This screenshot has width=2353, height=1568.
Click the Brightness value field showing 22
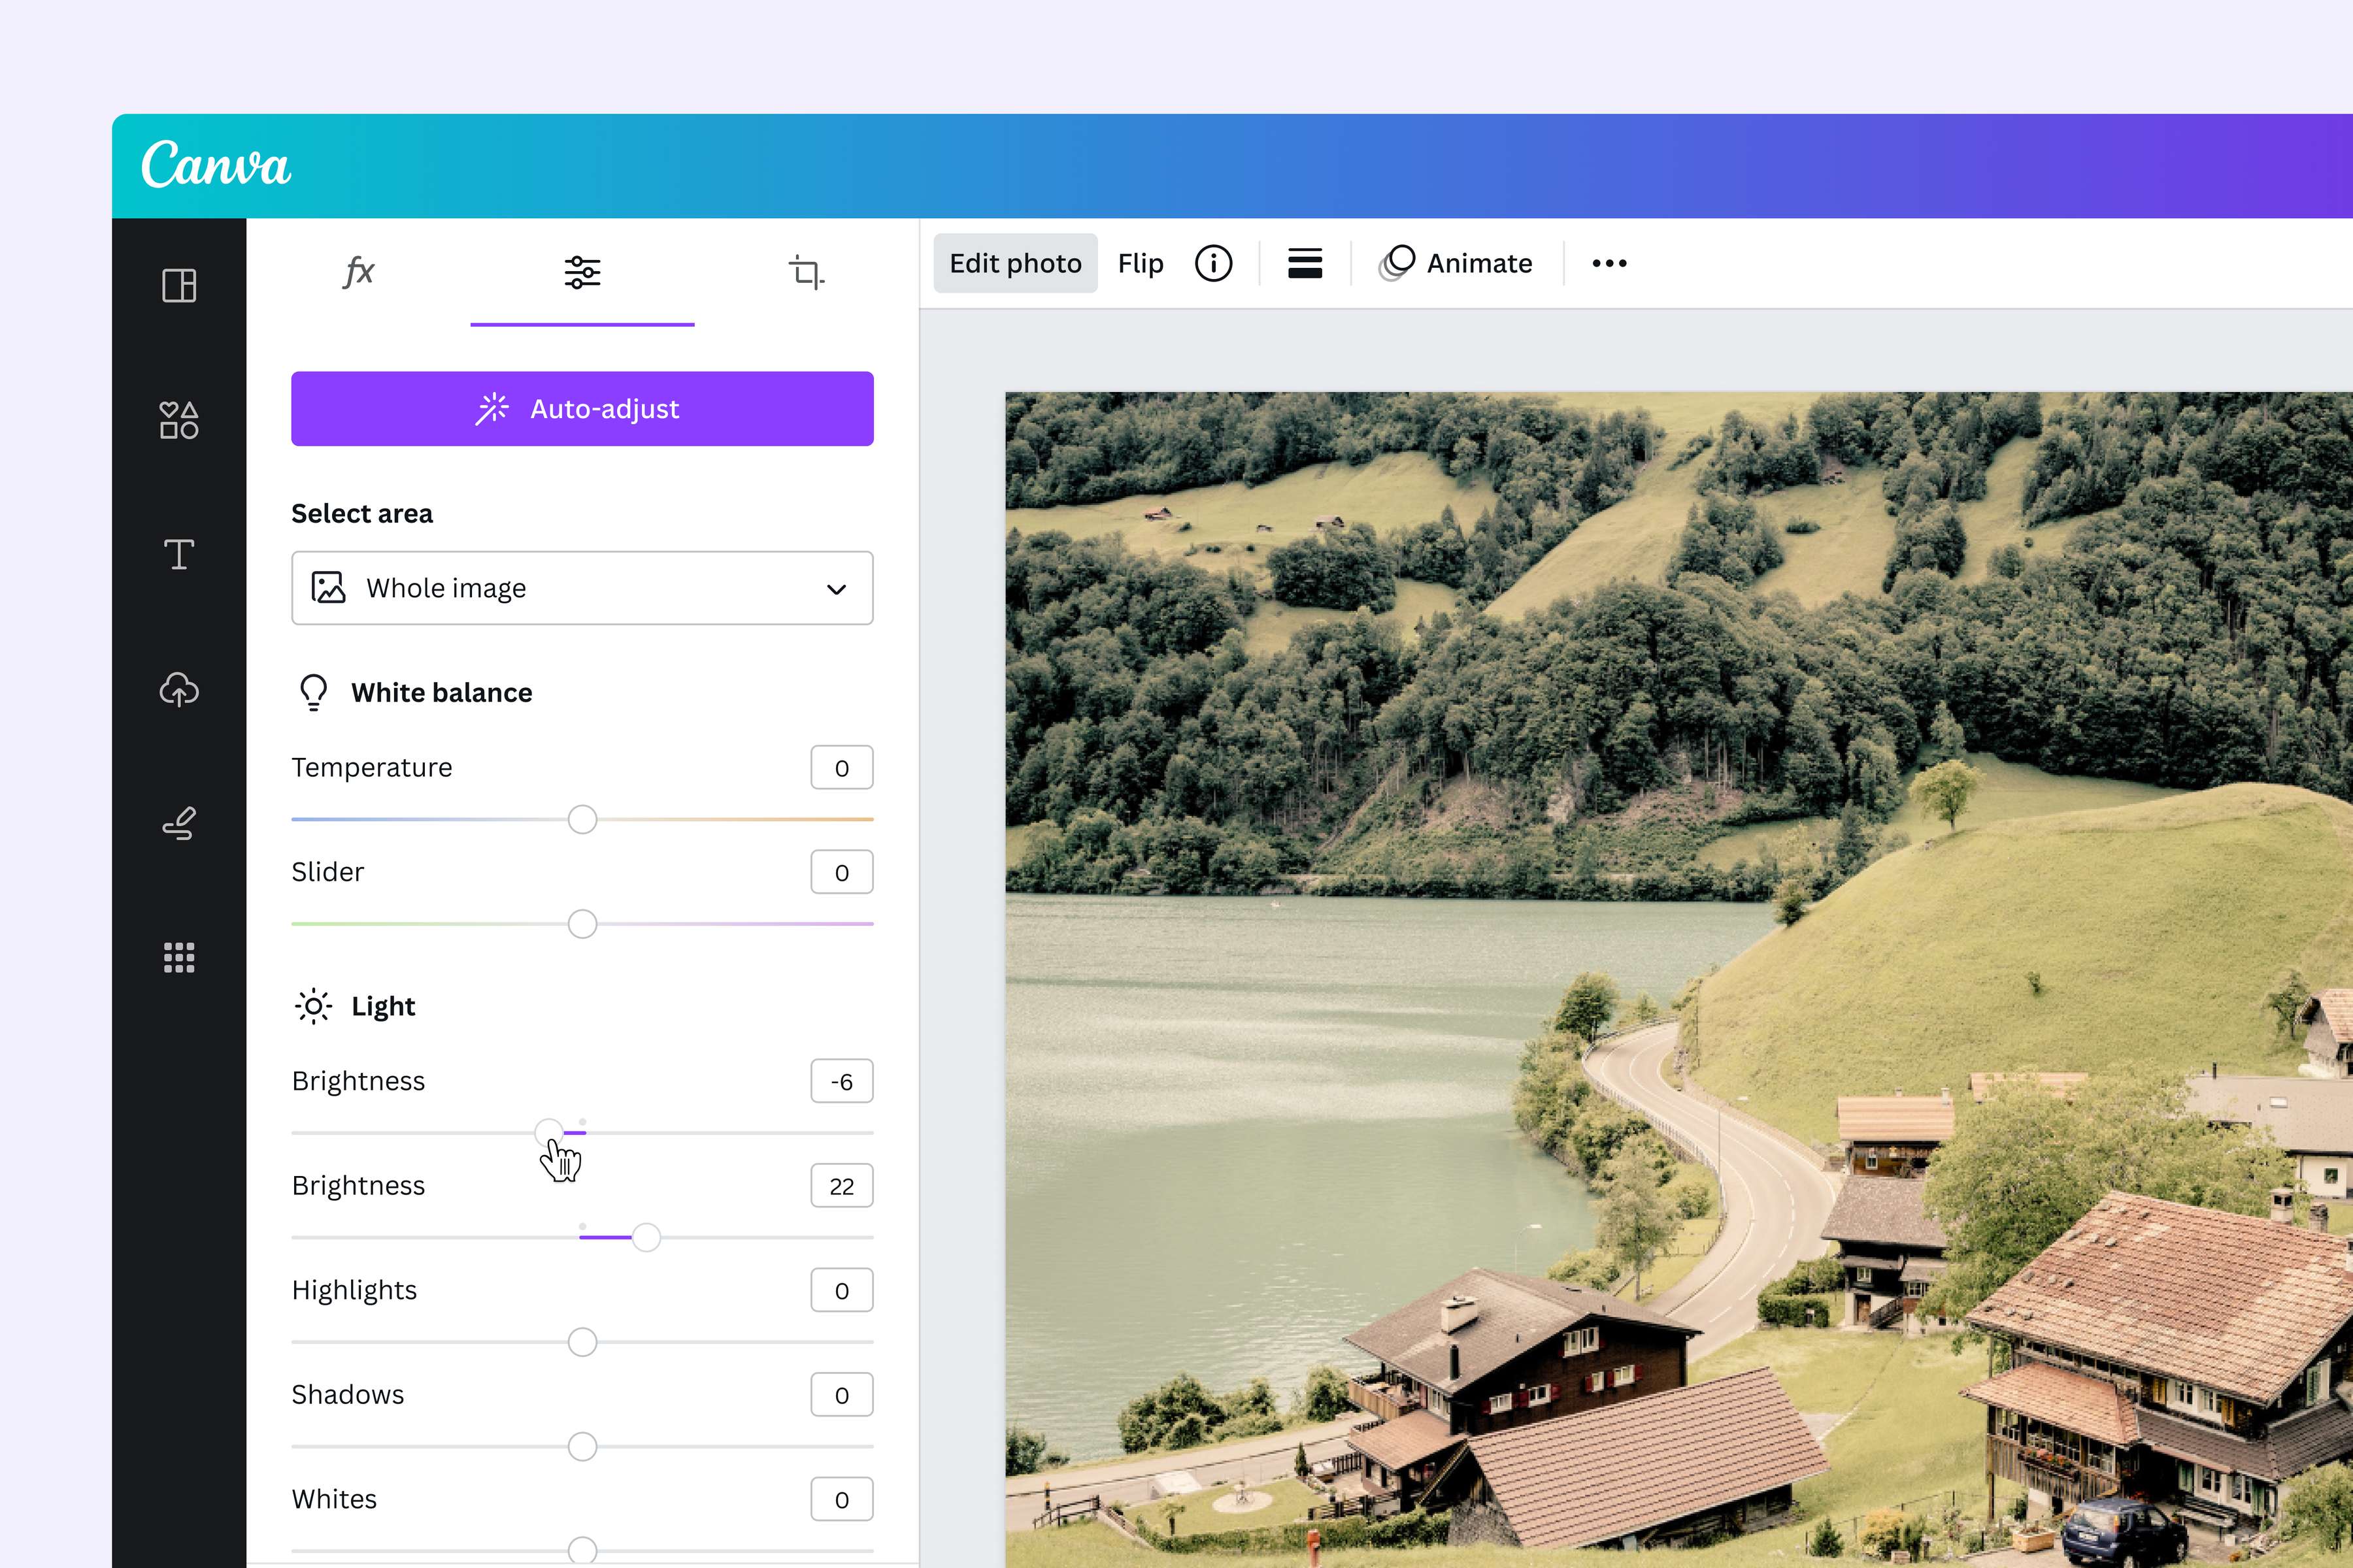841,1186
